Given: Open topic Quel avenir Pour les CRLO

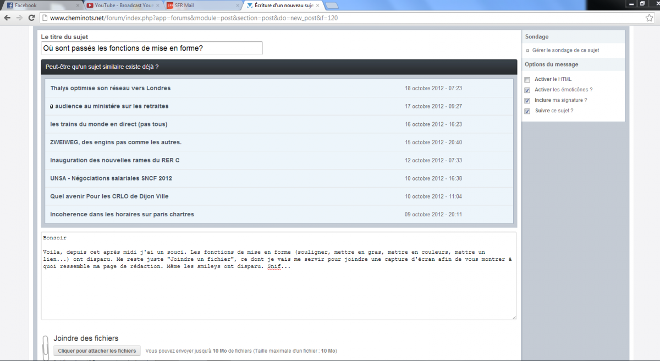Looking at the screenshot, I should (x=109, y=196).
